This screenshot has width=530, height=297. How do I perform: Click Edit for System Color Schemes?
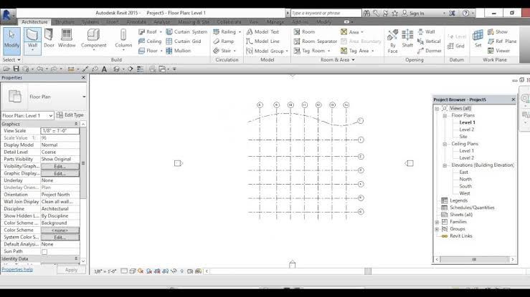coord(60,238)
